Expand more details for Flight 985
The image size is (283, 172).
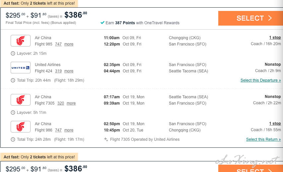69,44
